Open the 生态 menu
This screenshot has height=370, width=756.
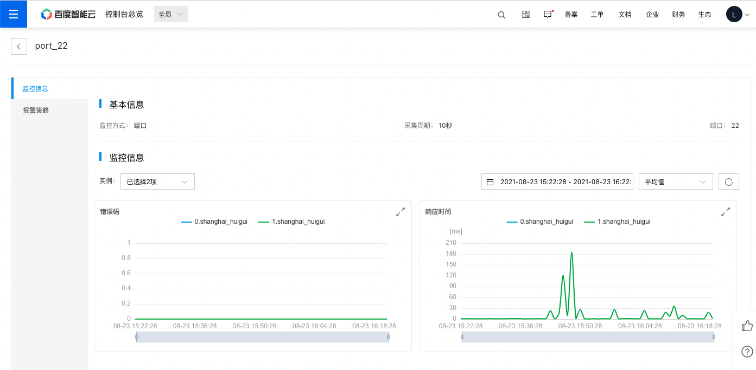(704, 15)
